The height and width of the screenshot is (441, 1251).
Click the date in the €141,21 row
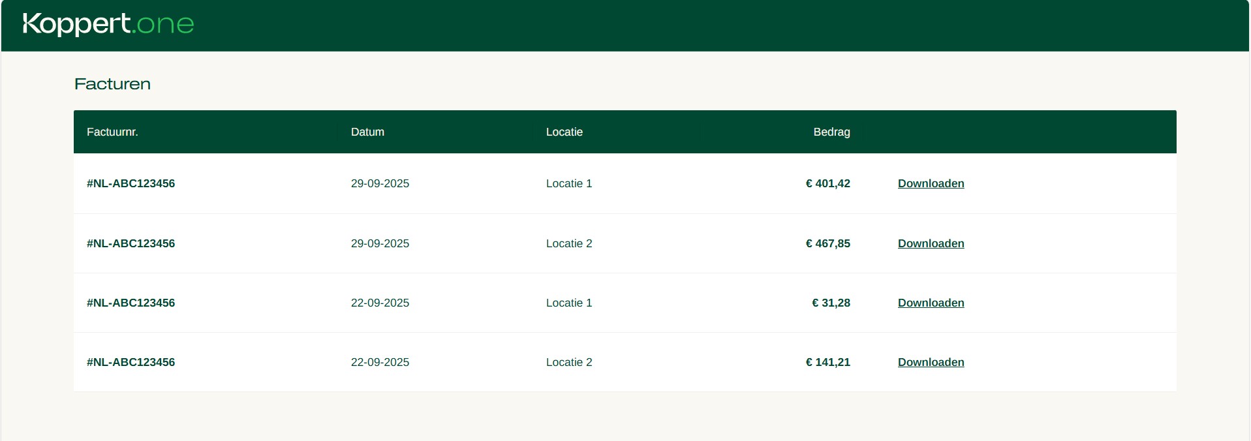click(x=380, y=362)
